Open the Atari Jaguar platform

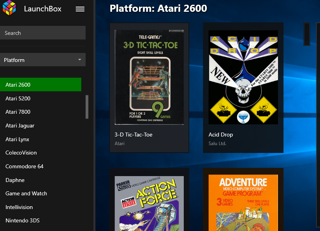[20, 126]
